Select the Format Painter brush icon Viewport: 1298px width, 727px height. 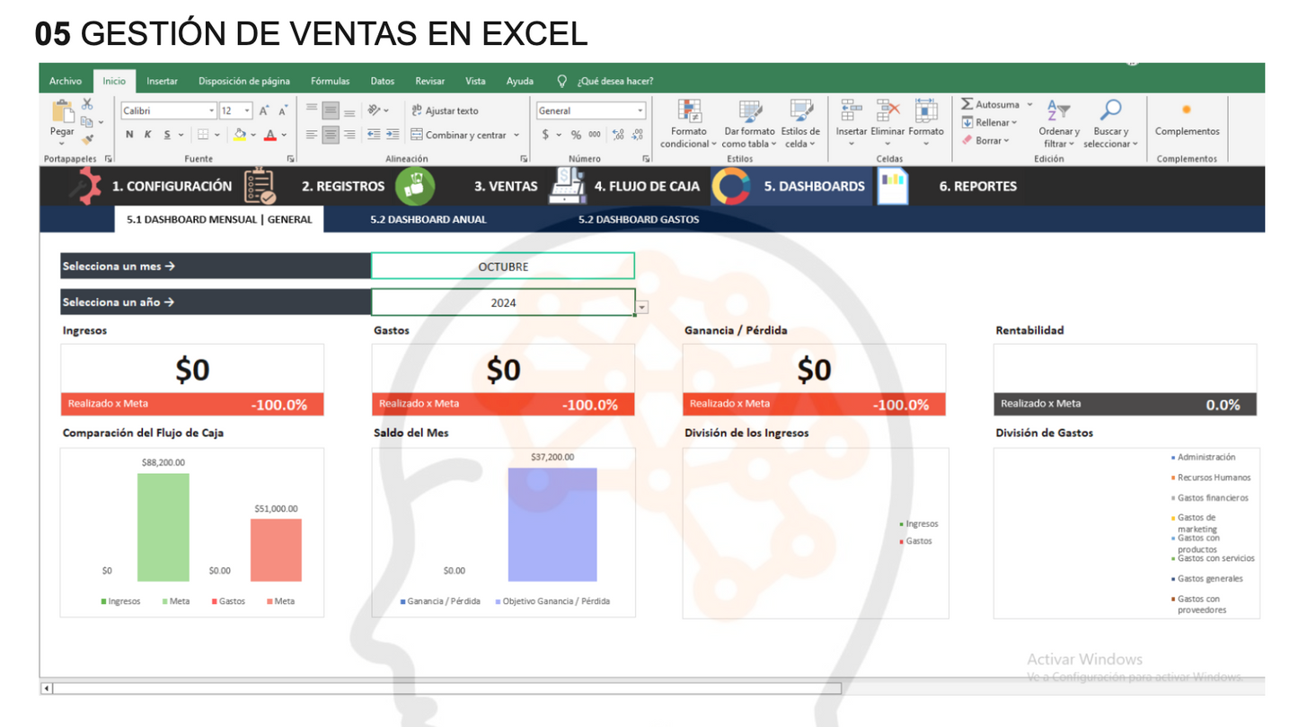(87, 139)
